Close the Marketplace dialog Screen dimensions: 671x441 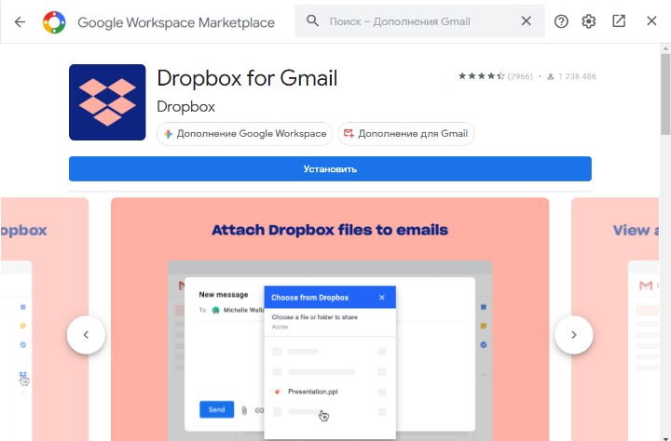pyautogui.click(x=651, y=21)
